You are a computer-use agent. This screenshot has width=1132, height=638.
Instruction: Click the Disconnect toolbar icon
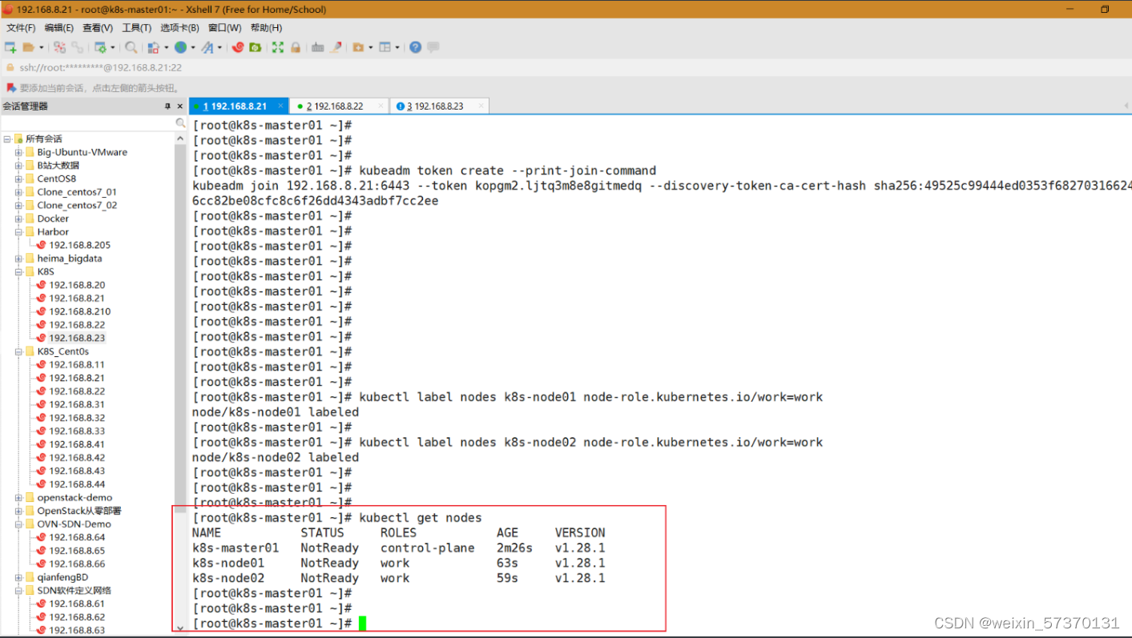pyautogui.click(x=59, y=47)
